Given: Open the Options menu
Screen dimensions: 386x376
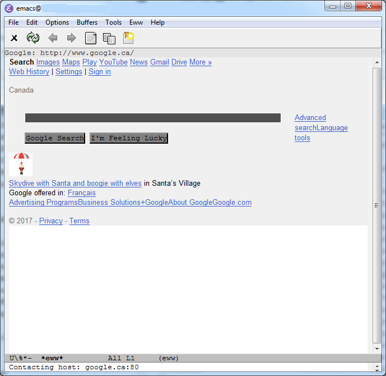Looking at the screenshot, I should pos(57,22).
